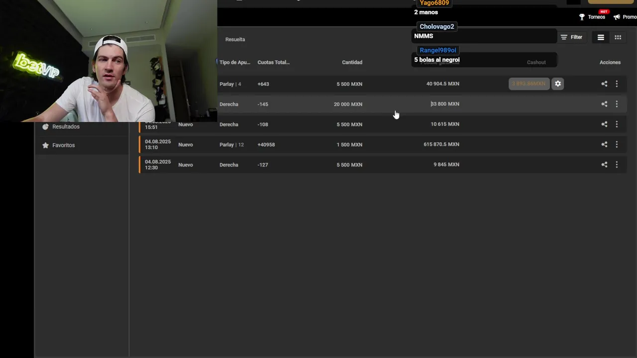Click the +643 odds value

coord(263,84)
